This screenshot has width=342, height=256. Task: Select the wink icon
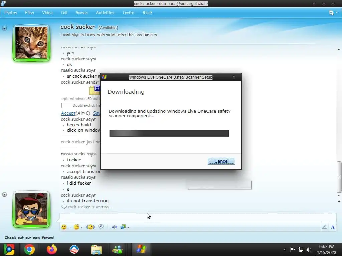[76, 227]
